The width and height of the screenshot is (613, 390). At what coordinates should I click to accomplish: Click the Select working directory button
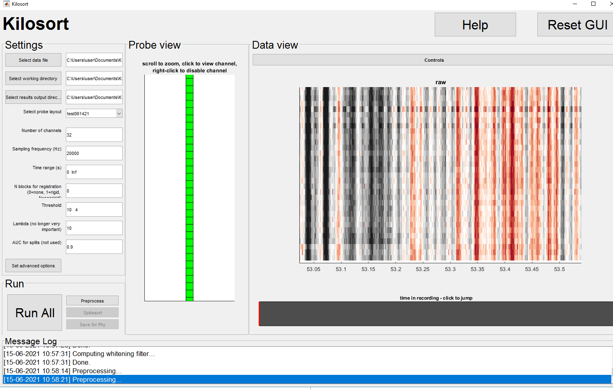pyautogui.click(x=33, y=78)
